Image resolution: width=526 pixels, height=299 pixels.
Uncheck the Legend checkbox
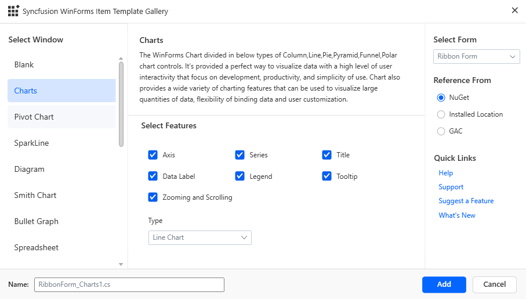(x=240, y=176)
